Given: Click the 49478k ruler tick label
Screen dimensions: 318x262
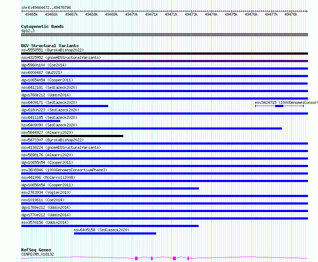Looking at the screenshot, I should (291, 14).
